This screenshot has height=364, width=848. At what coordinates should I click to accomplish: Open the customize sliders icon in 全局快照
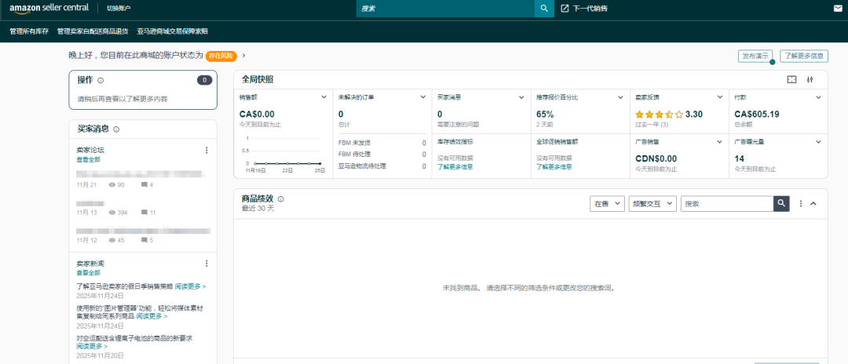click(x=810, y=79)
